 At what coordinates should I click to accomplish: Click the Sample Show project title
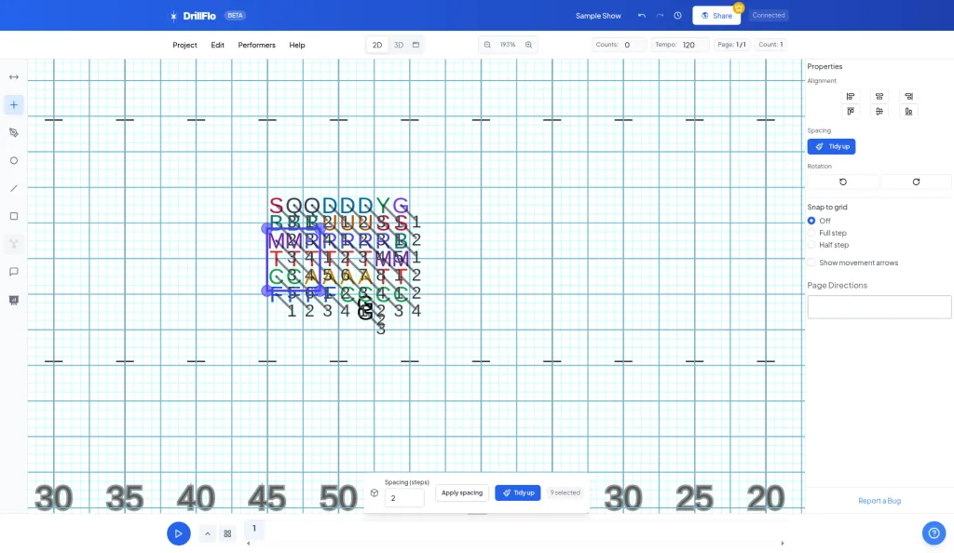pos(598,16)
